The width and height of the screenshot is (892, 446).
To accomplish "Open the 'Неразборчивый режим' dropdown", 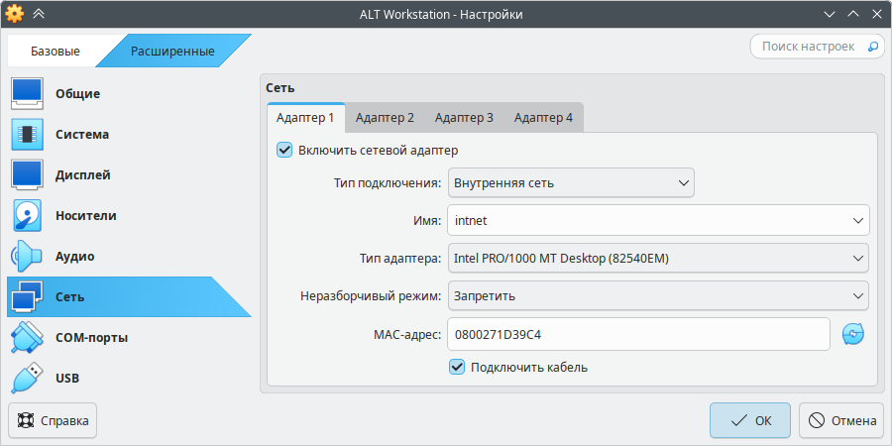I will [x=658, y=295].
